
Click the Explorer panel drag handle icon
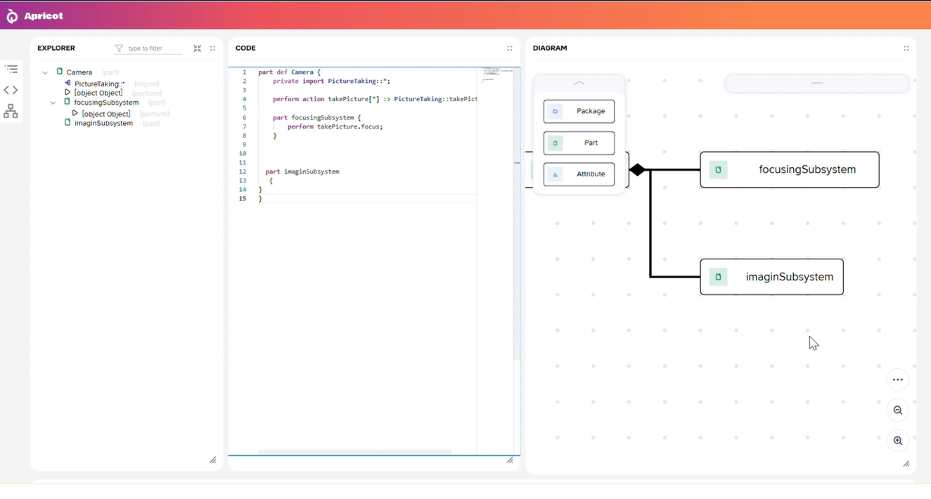tap(212, 48)
